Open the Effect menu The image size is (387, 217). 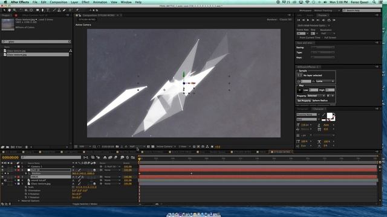coord(85,2)
